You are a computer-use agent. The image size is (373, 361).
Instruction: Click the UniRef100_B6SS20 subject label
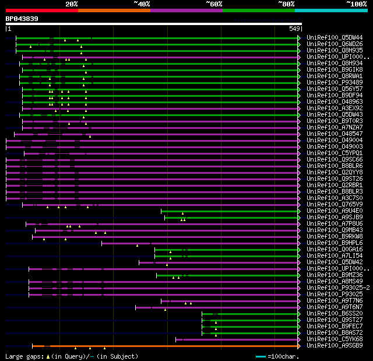click(335, 314)
